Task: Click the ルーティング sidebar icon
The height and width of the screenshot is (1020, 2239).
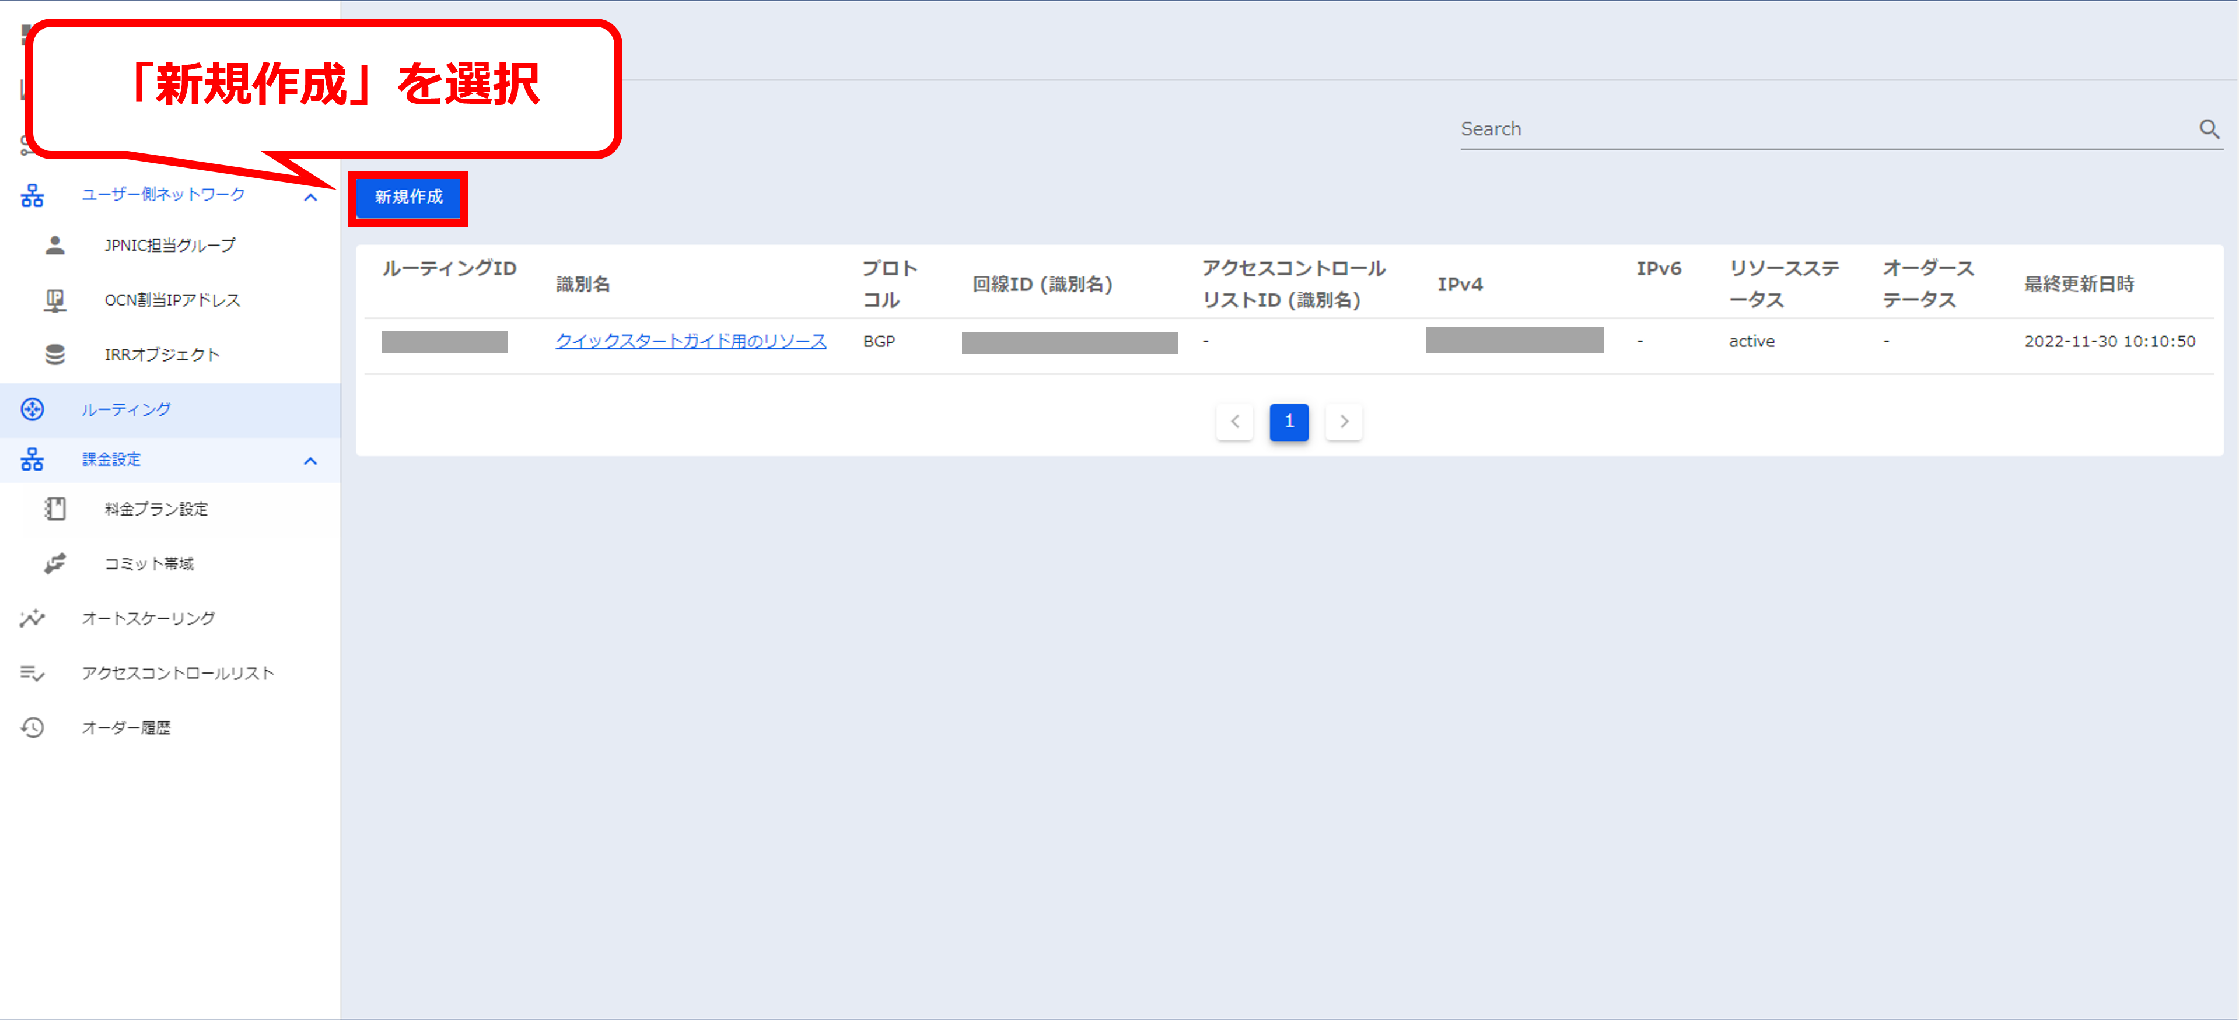Action: point(32,409)
